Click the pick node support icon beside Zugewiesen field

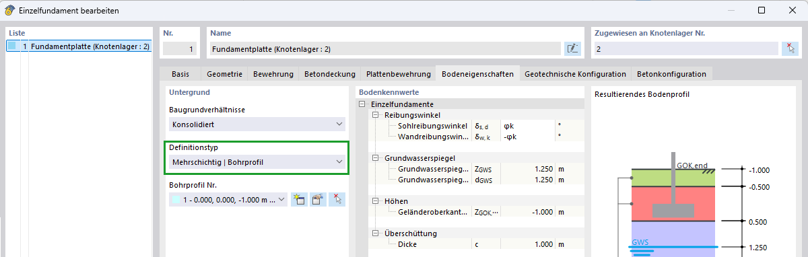pos(790,48)
